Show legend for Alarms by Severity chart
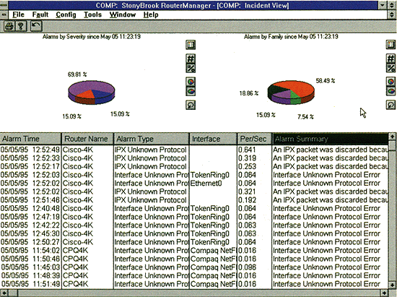397x297 pixels. tap(191, 45)
